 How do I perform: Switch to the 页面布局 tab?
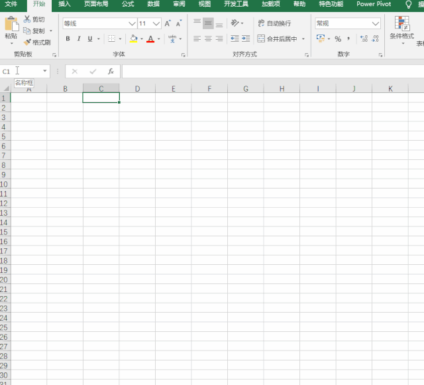(x=96, y=4)
